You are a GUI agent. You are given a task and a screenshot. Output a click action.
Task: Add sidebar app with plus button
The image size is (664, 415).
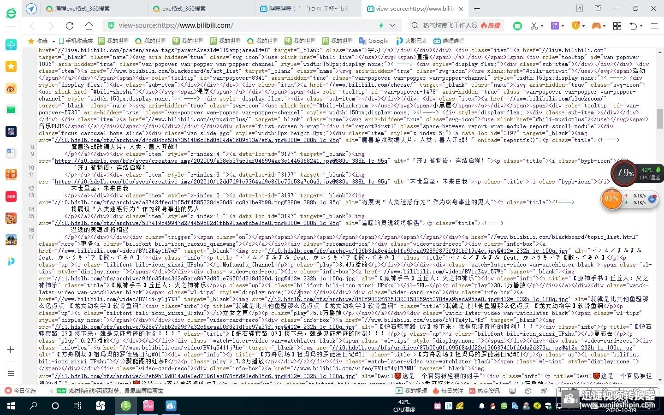tap(11, 350)
